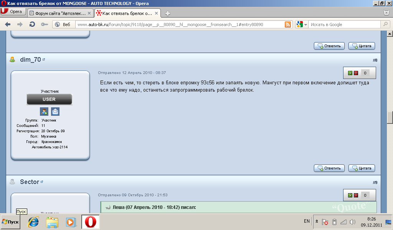Click Ответить button in post #8
This screenshot has width=393, height=230.
coord(329,168)
